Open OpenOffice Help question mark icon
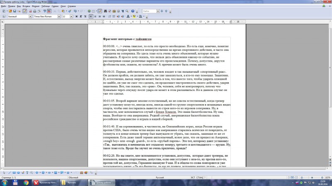 coord(132,11)
